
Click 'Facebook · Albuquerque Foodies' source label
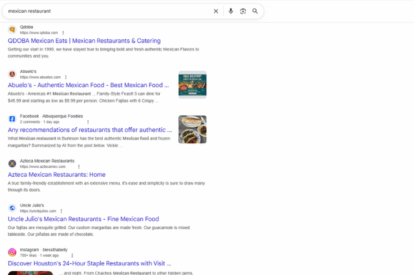tap(52, 116)
